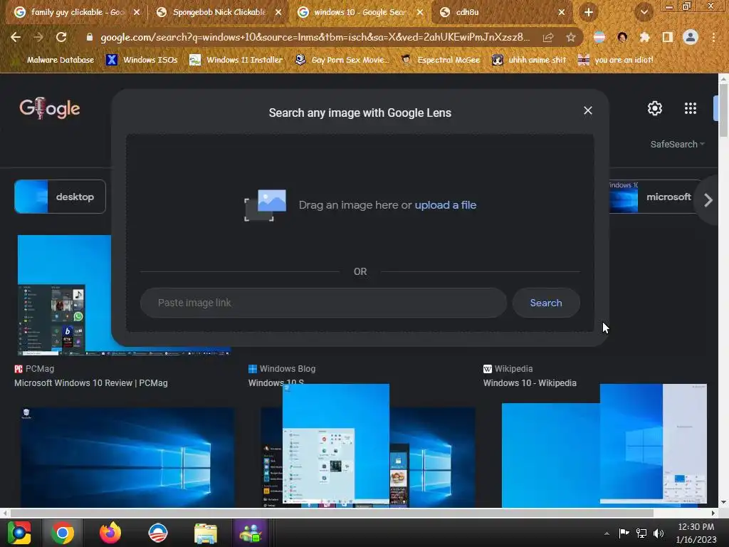Close the 'cdh8u' tab
The height and width of the screenshot is (547, 729).
click(562, 12)
